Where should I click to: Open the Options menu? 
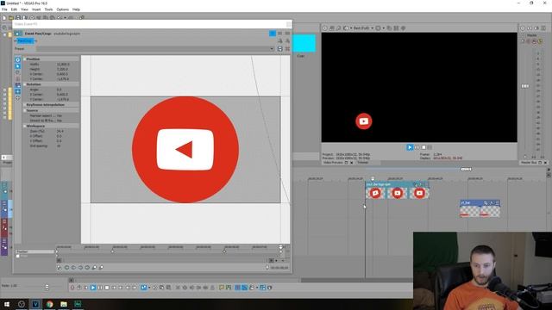pos(63,9)
